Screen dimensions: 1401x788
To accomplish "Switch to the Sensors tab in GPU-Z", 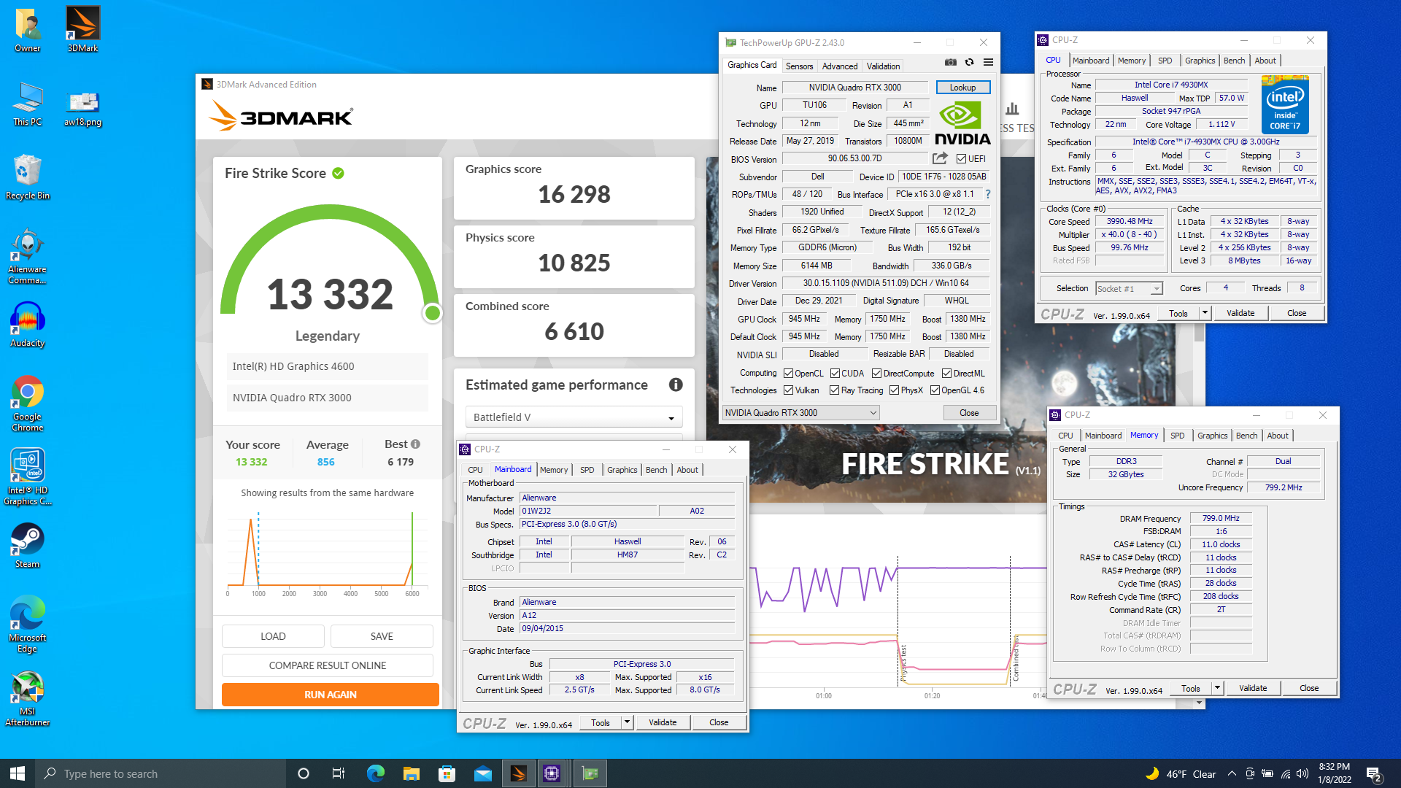I will click(799, 66).
